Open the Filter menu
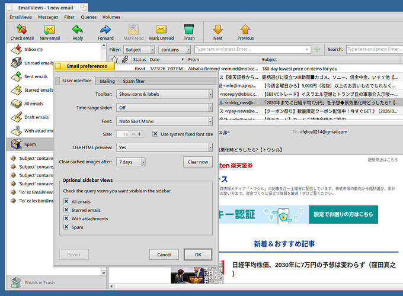The image size is (403, 296). (x=69, y=17)
